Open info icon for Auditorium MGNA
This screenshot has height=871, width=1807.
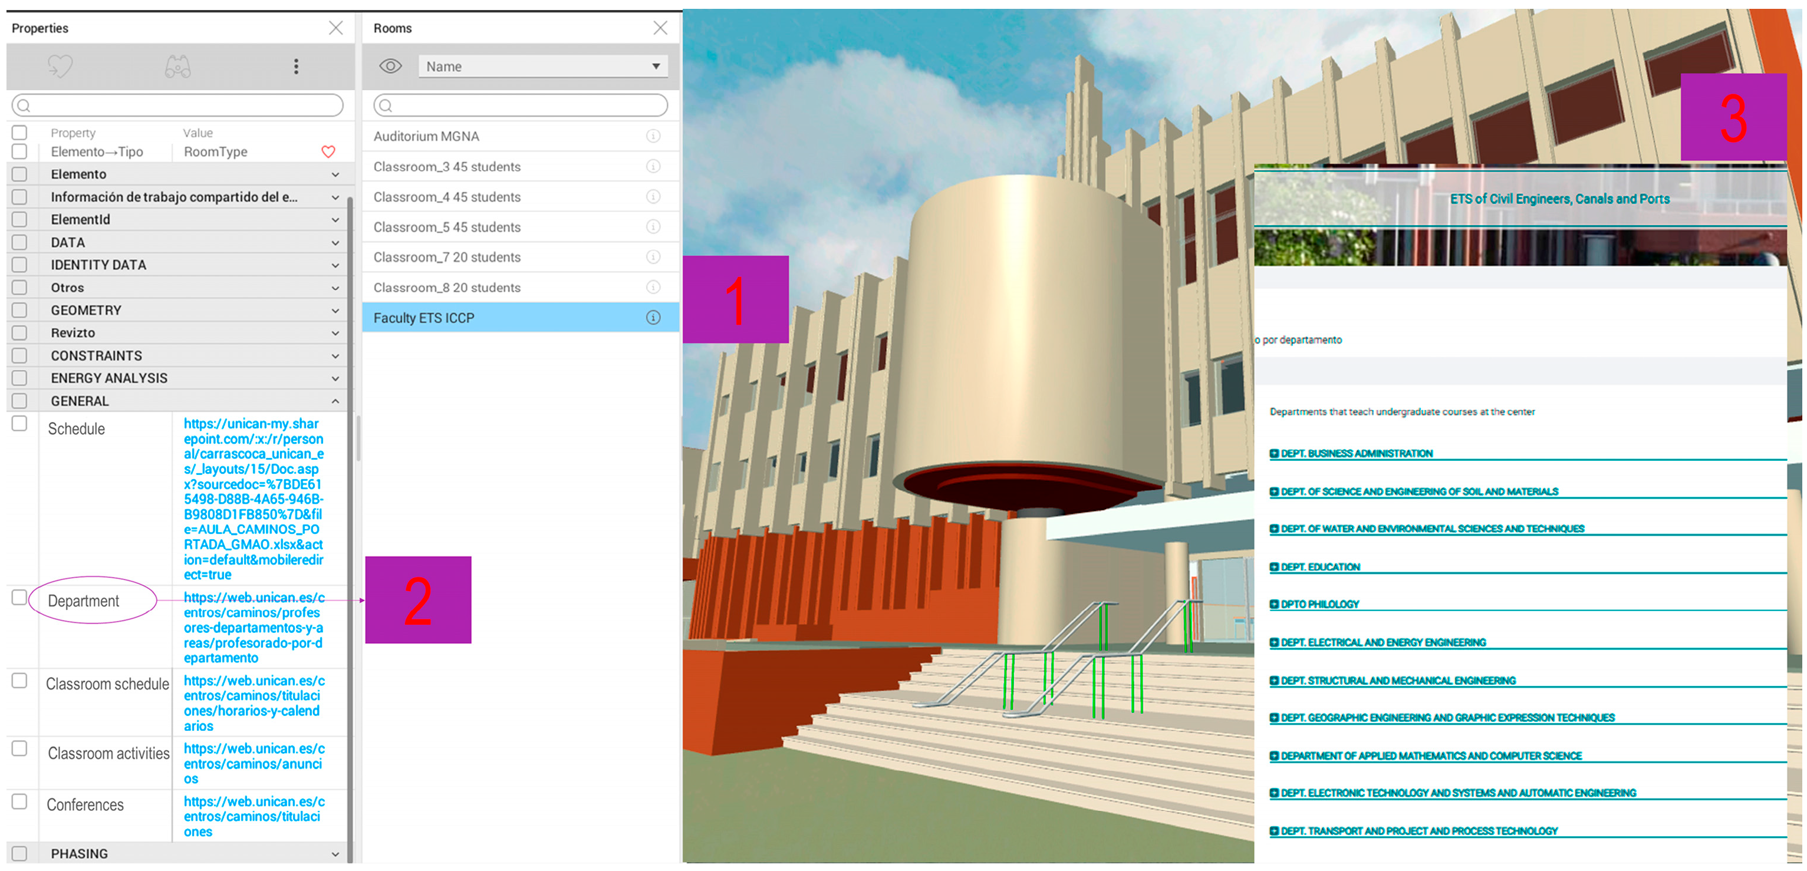[653, 136]
